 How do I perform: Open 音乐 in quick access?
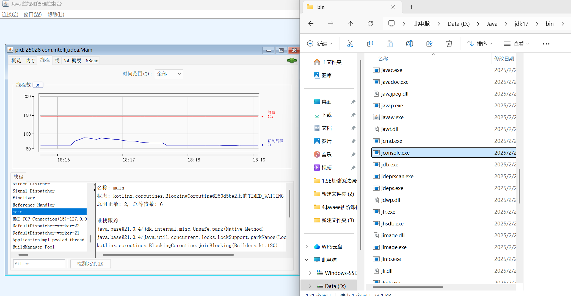click(323, 155)
